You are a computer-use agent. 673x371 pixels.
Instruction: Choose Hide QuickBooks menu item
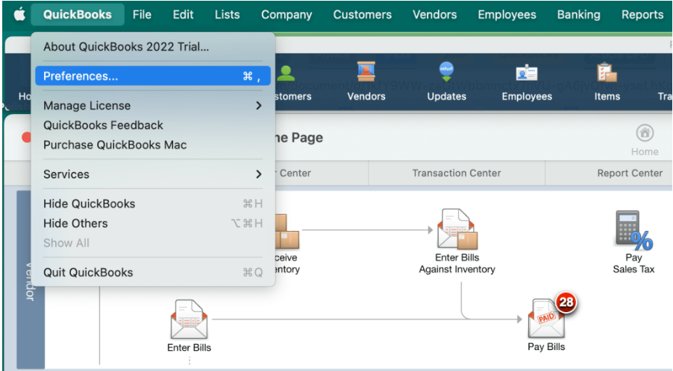(x=153, y=203)
